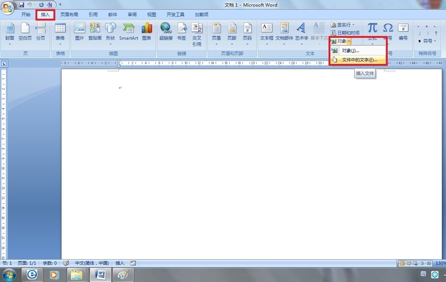Image resolution: width=446 pixels, height=282 pixels.
Task: Toggle the 插入 insert mode in status bar
Action: tap(120, 263)
